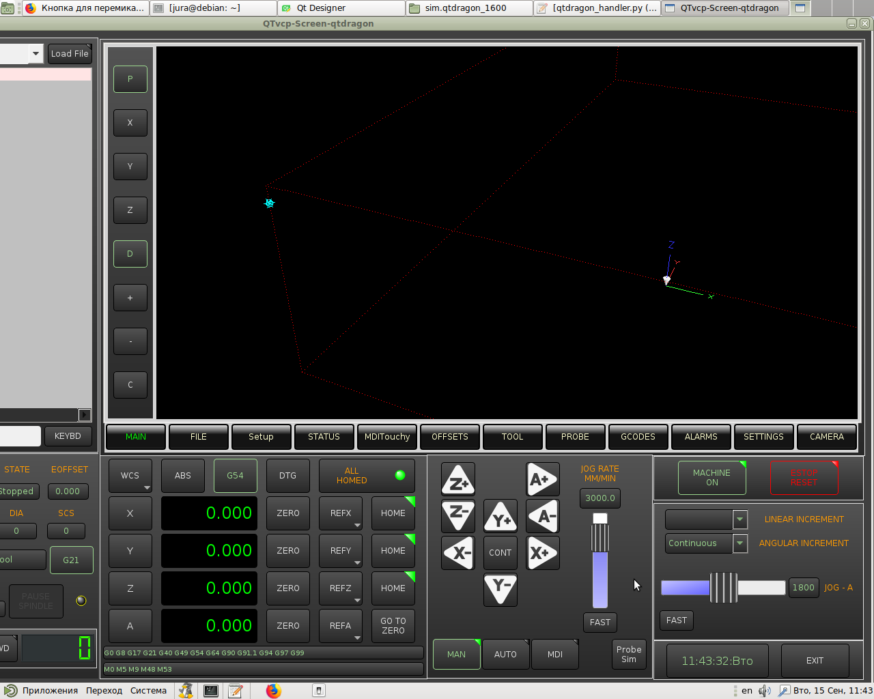Toggle G21 units button
Screen dimensions: 874x699
(x=71, y=560)
